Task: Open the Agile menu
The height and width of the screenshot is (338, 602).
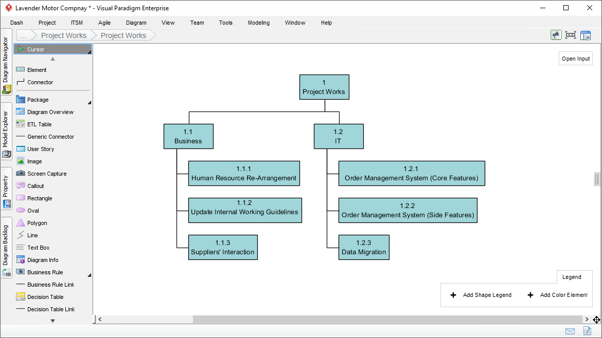Action: (104, 23)
